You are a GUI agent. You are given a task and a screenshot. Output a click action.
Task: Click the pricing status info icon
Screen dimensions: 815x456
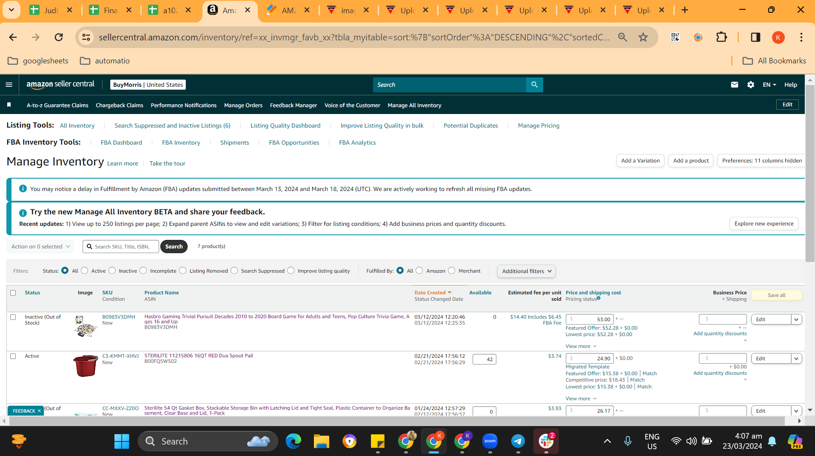598,298
